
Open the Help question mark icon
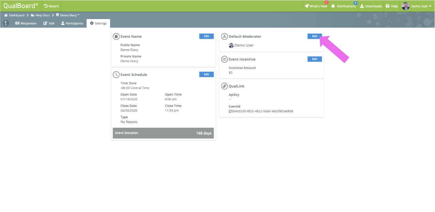[x=388, y=6]
